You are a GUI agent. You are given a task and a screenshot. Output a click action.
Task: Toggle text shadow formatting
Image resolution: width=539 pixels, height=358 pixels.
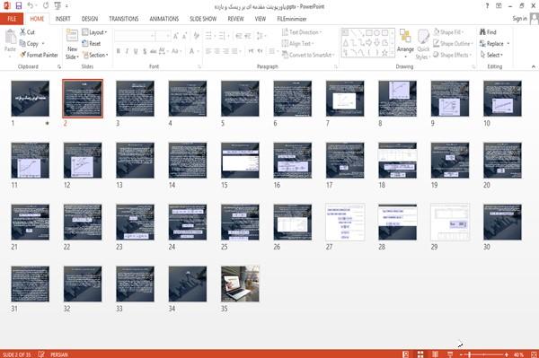pyautogui.click(x=145, y=51)
